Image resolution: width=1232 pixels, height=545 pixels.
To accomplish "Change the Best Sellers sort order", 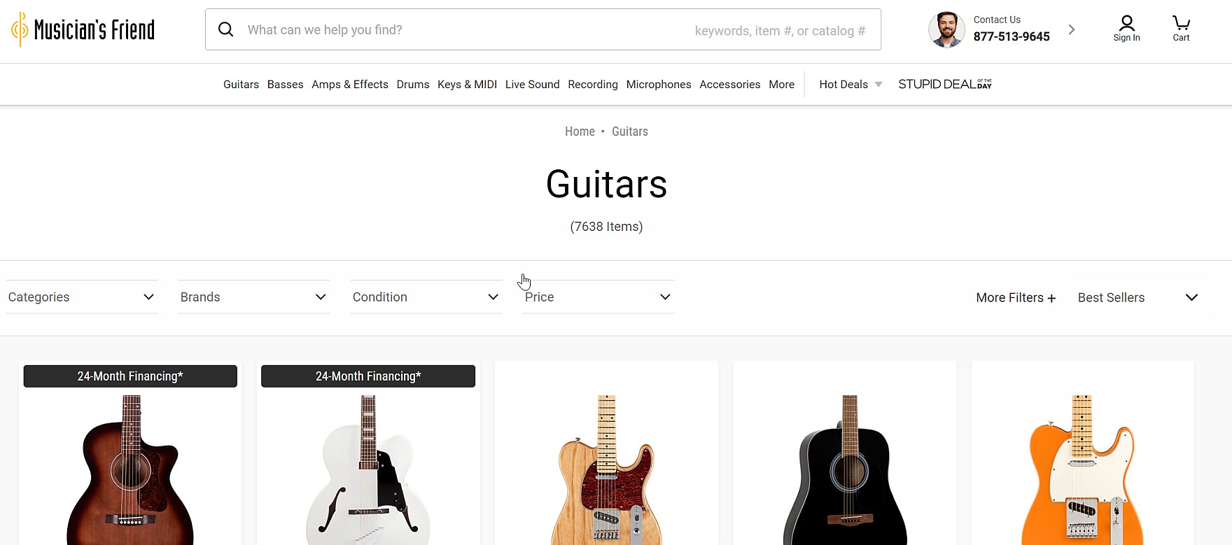I will click(x=1137, y=297).
